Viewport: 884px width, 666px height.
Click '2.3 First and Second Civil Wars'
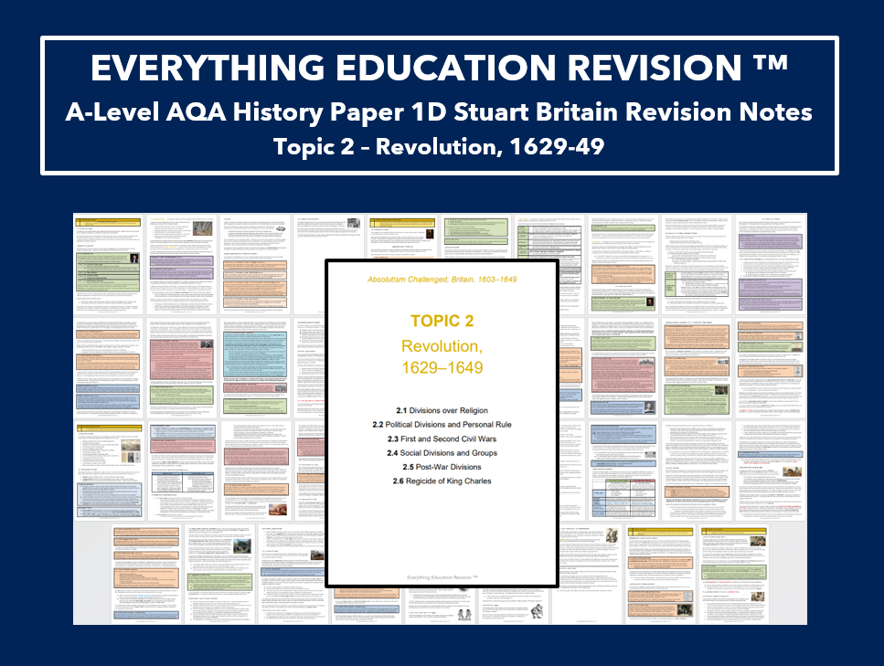tap(442, 439)
